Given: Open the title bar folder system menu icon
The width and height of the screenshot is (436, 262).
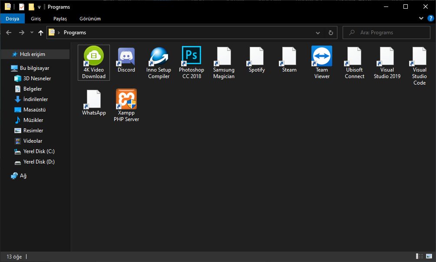Looking at the screenshot, I should coord(8,7).
